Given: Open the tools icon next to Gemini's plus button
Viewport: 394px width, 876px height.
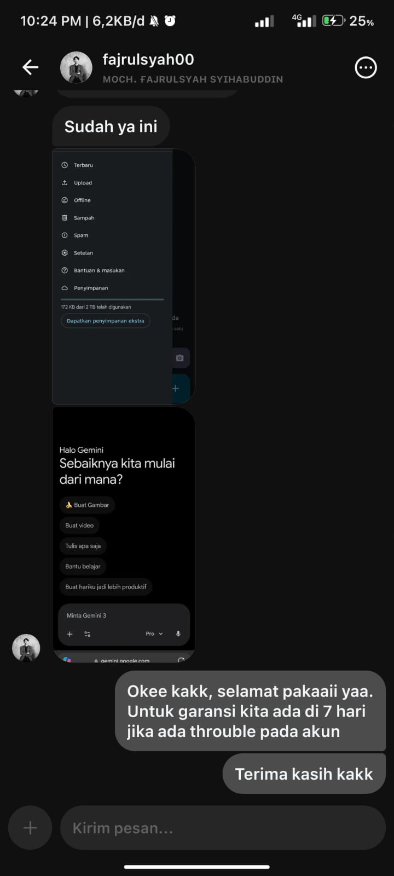Looking at the screenshot, I should click(x=88, y=634).
